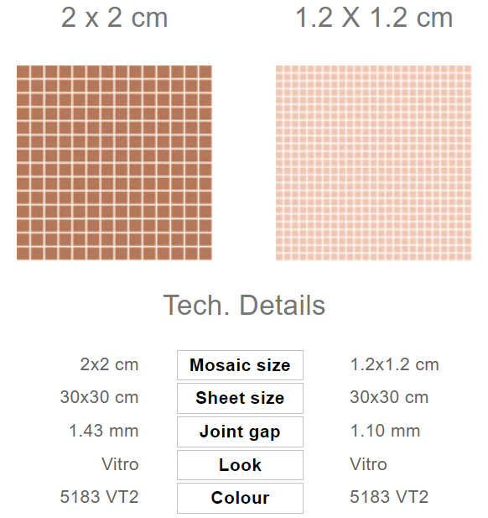488x518 pixels.
Task: Click the Tech. Details heading
Action: coord(244,305)
